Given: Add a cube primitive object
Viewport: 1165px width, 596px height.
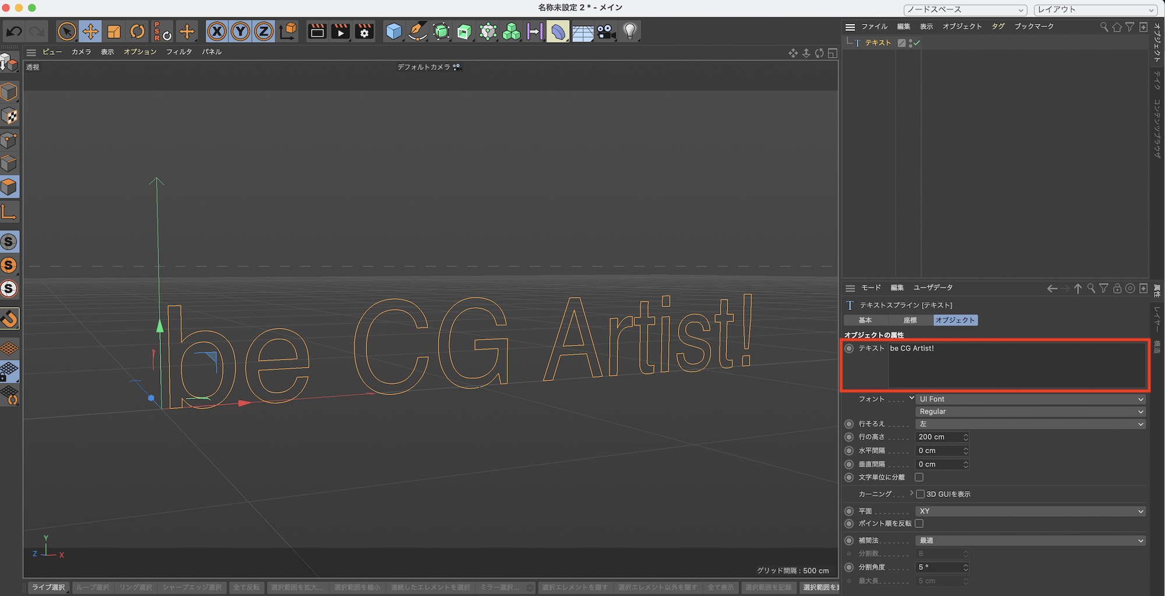Looking at the screenshot, I should point(394,31).
